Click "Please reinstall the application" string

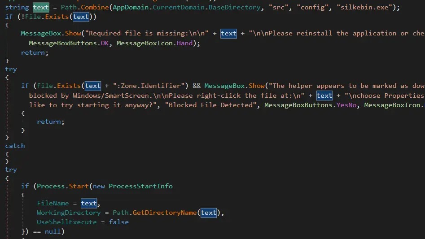coord(337,33)
